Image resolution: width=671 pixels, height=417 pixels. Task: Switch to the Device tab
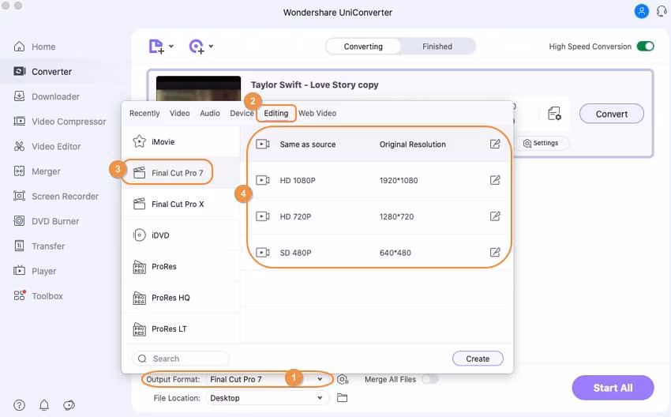coord(242,113)
